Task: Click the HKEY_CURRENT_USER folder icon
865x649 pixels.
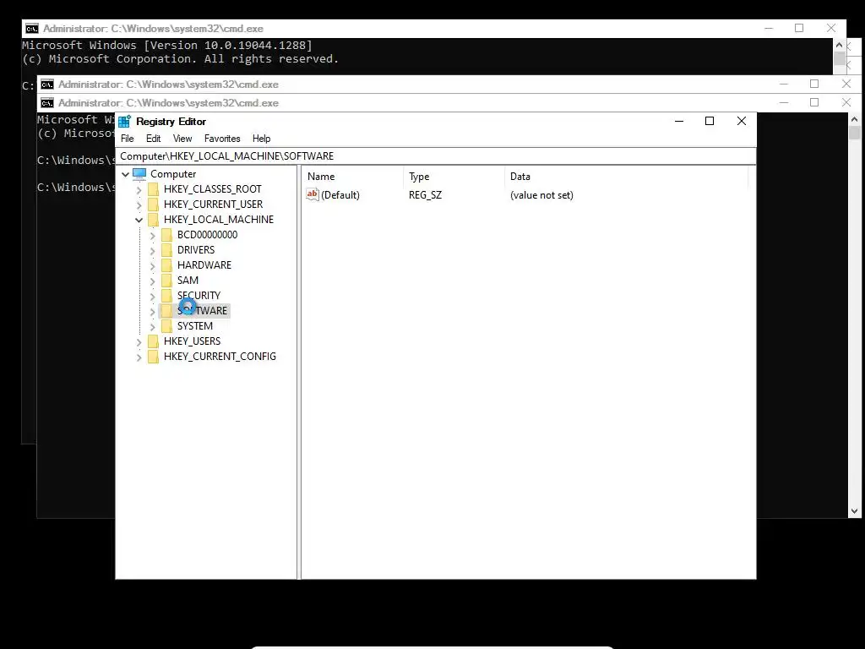Action: [154, 205]
